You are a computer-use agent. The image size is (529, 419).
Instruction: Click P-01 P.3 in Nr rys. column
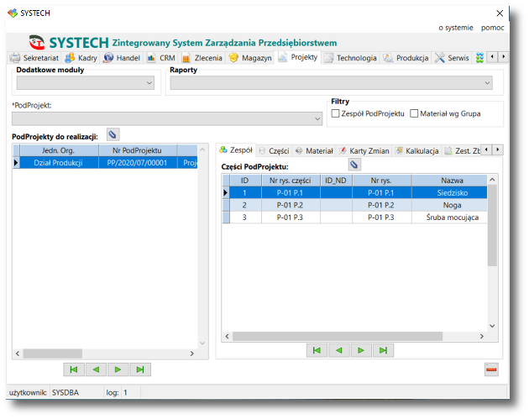tap(381, 217)
